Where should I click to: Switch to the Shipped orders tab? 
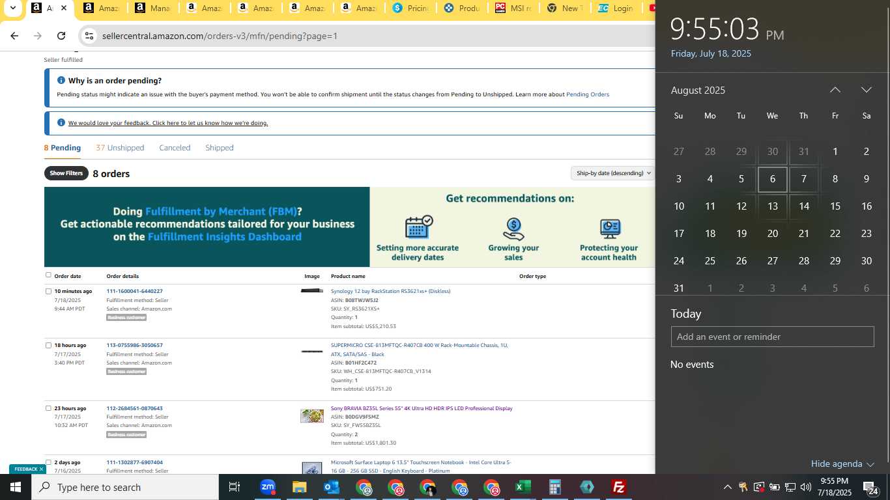click(x=219, y=148)
